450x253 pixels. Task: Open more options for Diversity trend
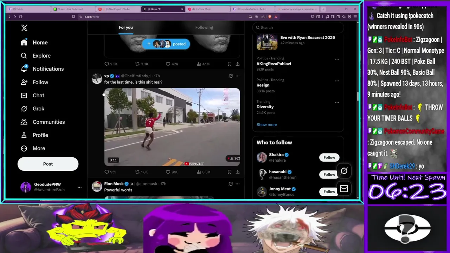click(337, 103)
